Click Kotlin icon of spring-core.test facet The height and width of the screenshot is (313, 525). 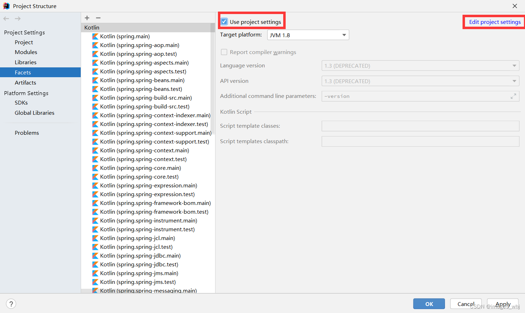(x=95, y=177)
